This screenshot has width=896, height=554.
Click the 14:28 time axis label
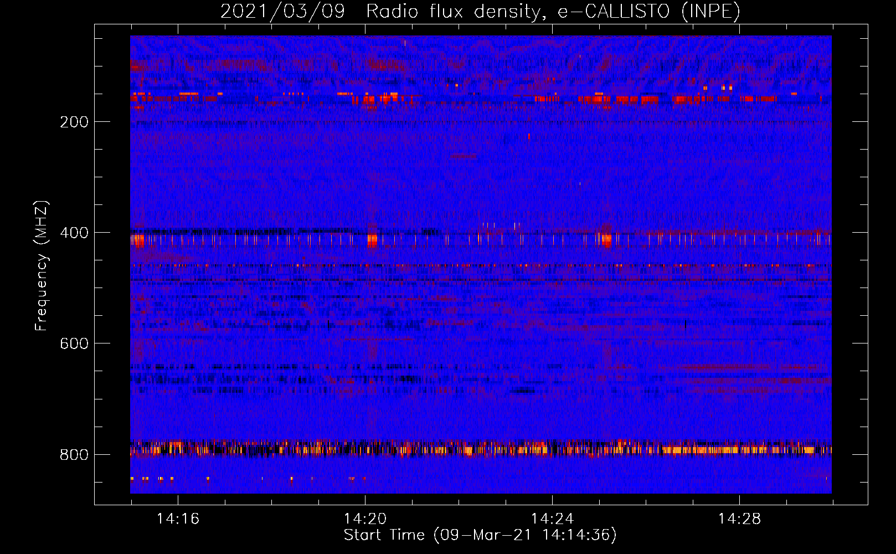click(739, 519)
